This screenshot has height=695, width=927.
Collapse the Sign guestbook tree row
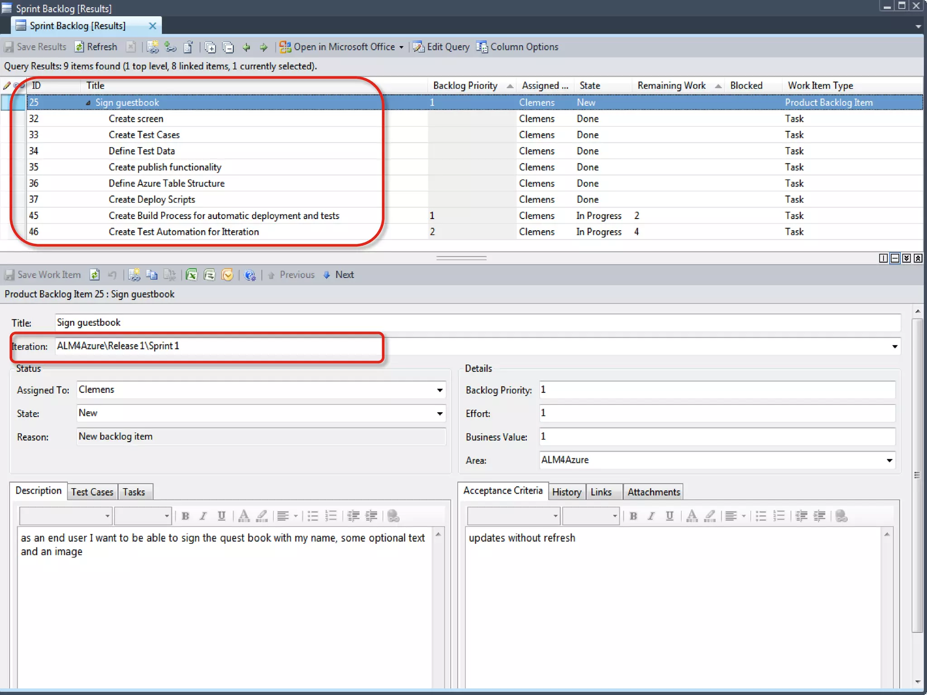pyautogui.click(x=88, y=103)
